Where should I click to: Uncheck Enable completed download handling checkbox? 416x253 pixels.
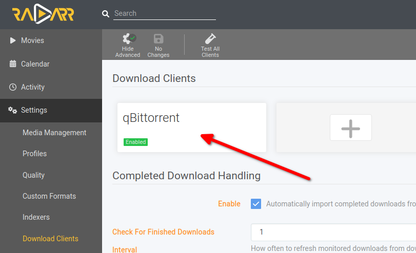[256, 204]
